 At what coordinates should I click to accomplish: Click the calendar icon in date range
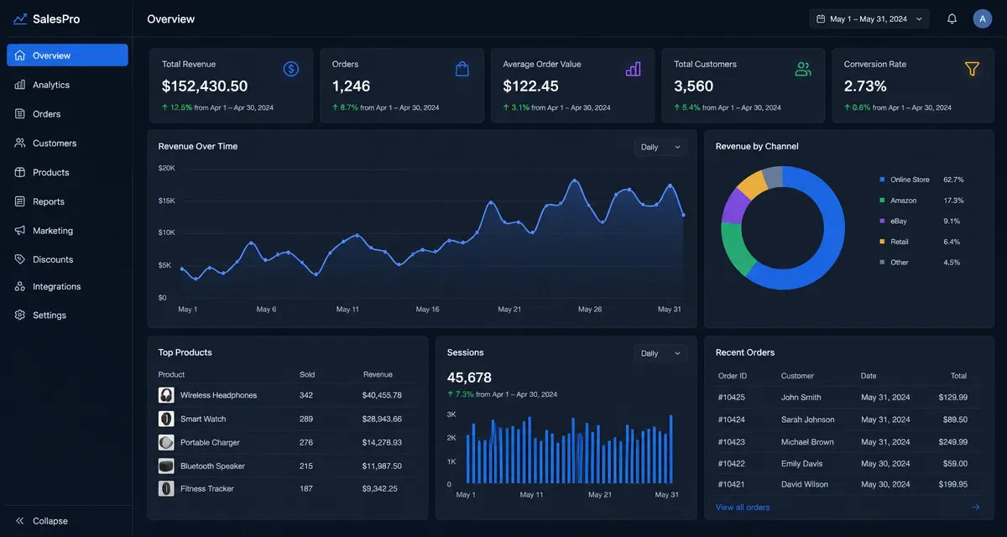pyautogui.click(x=821, y=18)
